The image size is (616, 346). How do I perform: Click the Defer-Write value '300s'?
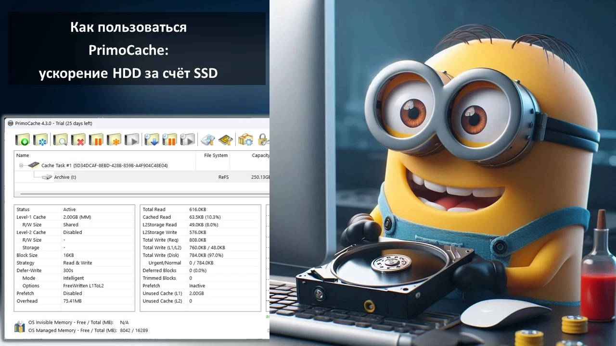click(68, 271)
